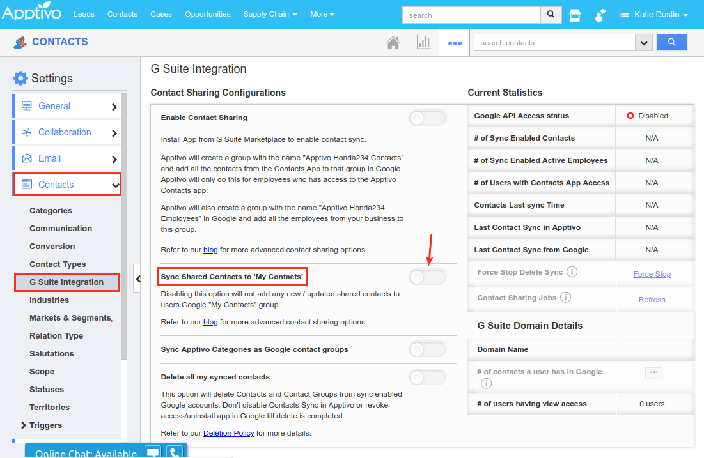The height and width of the screenshot is (458, 704).
Task: Click the Refresh link
Action: (x=652, y=300)
